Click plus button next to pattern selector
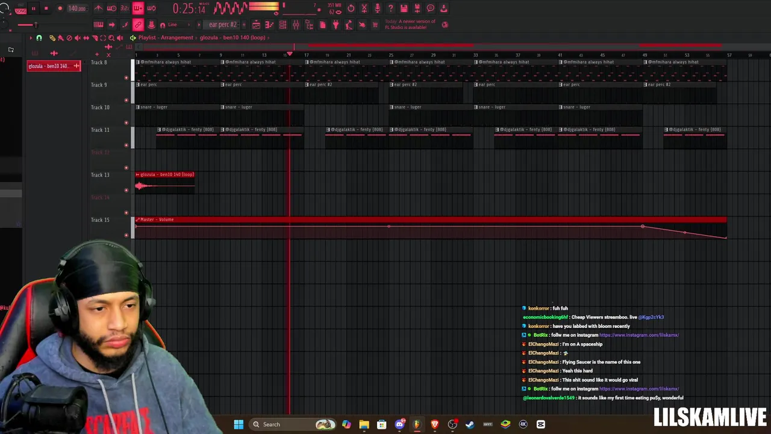 (244, 25)
